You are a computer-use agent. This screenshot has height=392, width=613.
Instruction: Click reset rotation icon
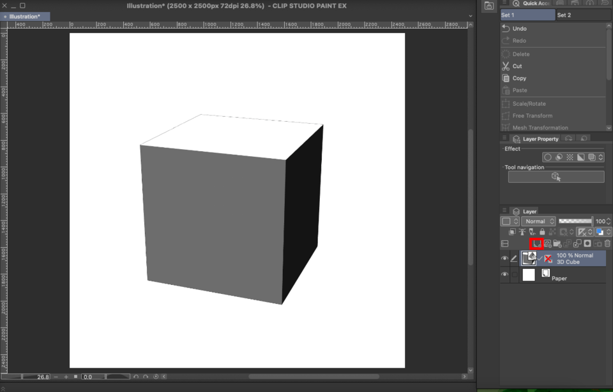(156, 377)
